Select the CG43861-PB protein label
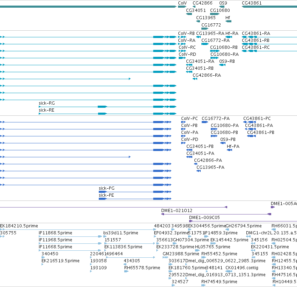The height and width of the screenshot is (287, 297). 261,133
